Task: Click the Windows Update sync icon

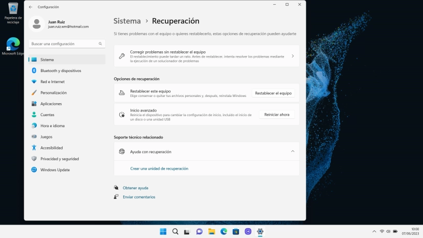Action: [x=34, y=170]
